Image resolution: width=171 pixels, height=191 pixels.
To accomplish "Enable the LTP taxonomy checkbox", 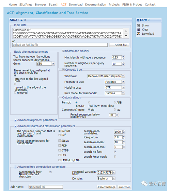I will [x=60, y=155].
